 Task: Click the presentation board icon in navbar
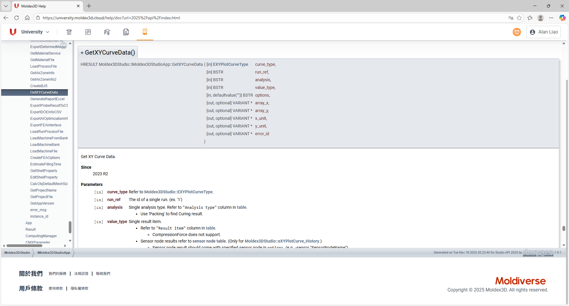coord(88,32)
